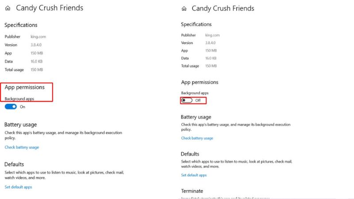Click the Specifications heading in left panel

click(x=21, y=25)
